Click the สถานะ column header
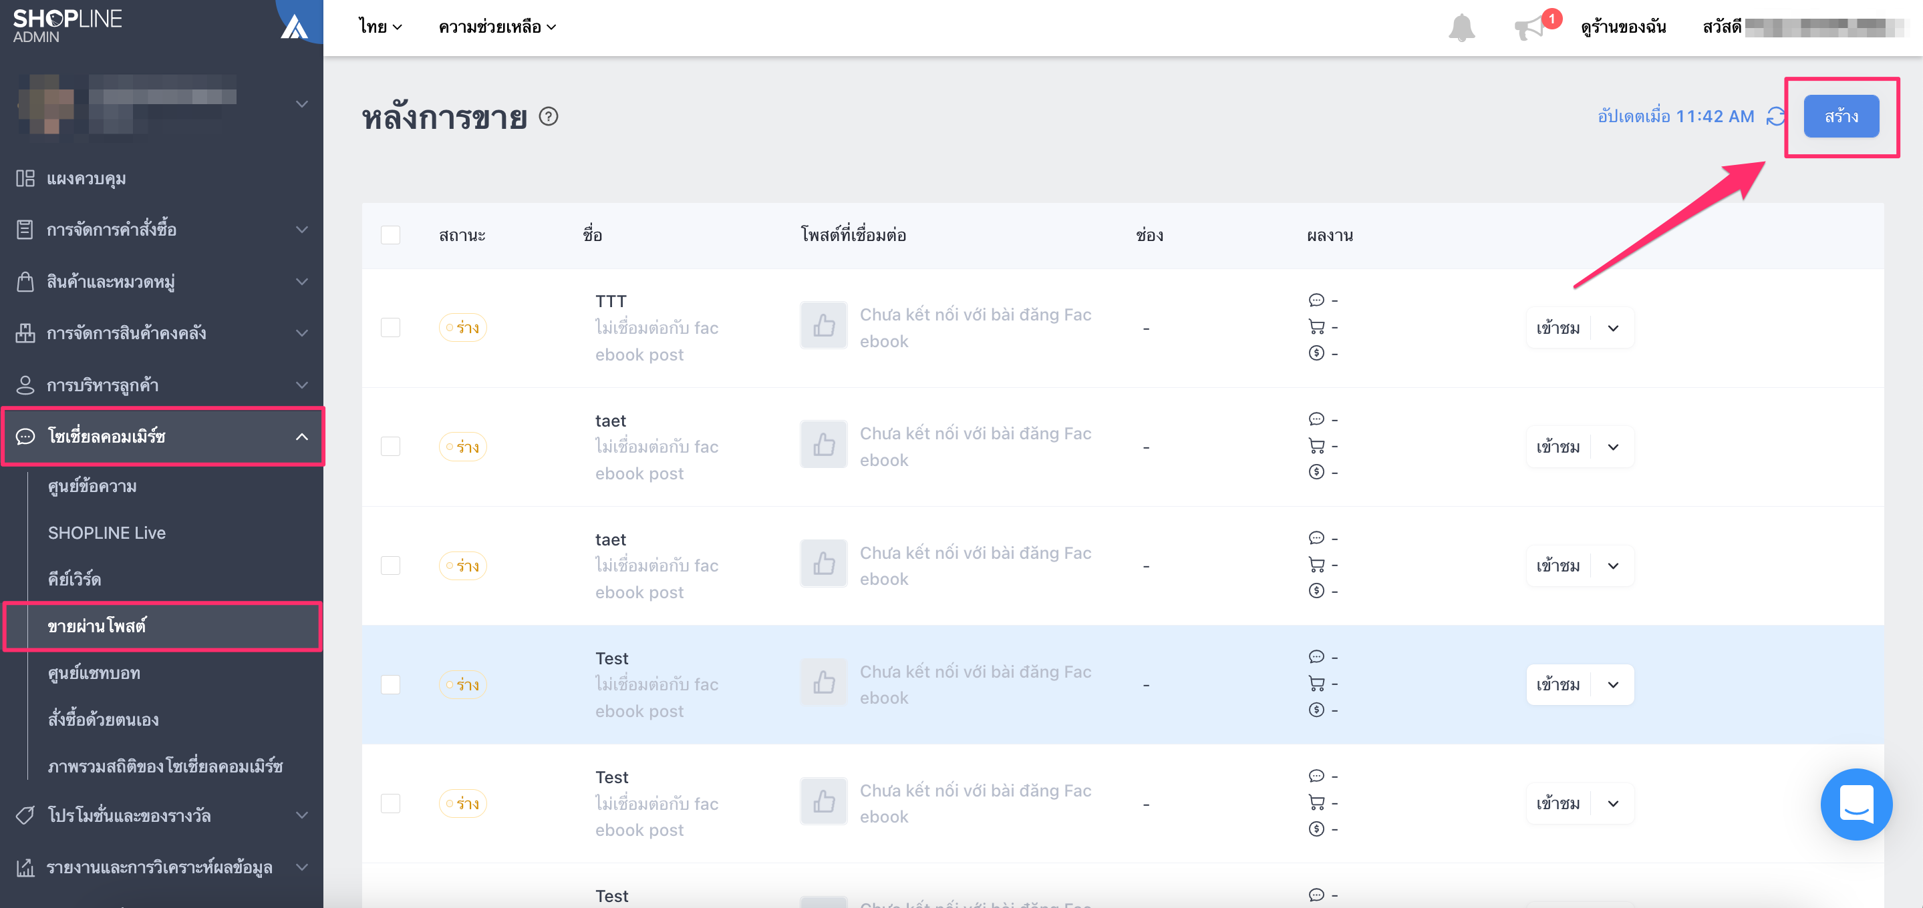This screenshot has height=908, width=1923. pyautogui.click(x=462, y=235)
